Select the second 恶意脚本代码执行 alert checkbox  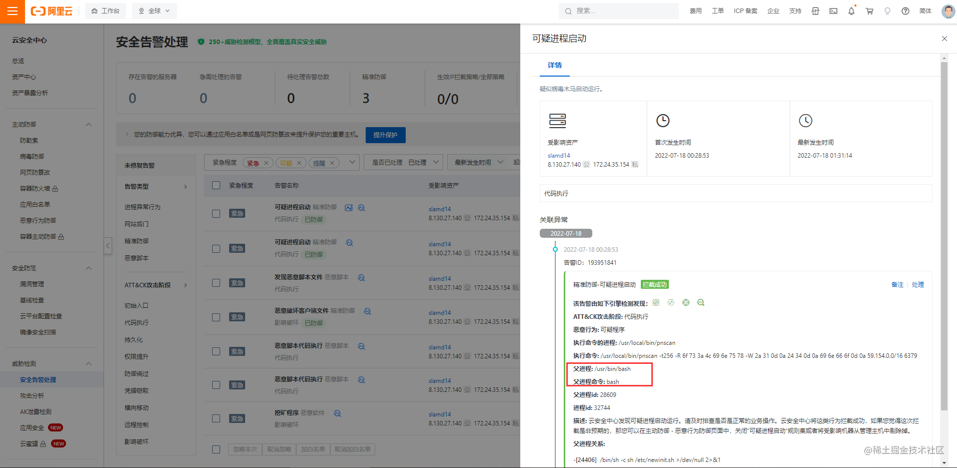point(216,385)
